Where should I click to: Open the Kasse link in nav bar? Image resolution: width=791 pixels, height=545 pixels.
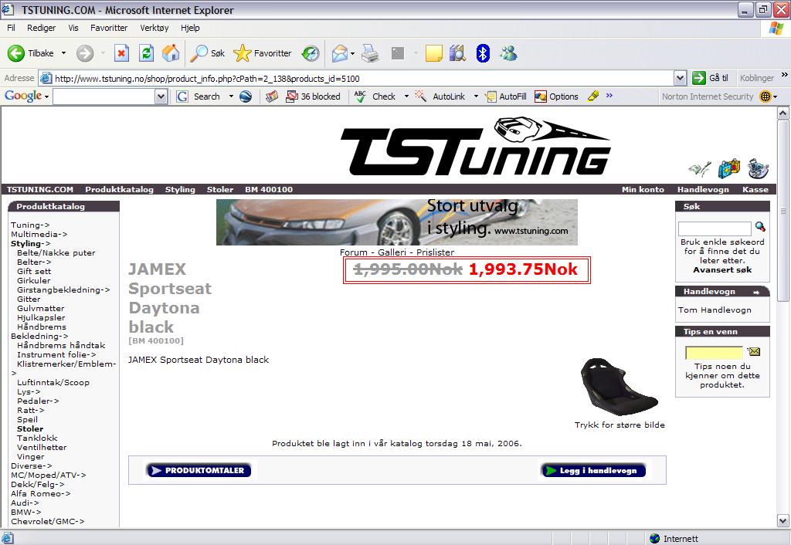[x=755, y=190]
